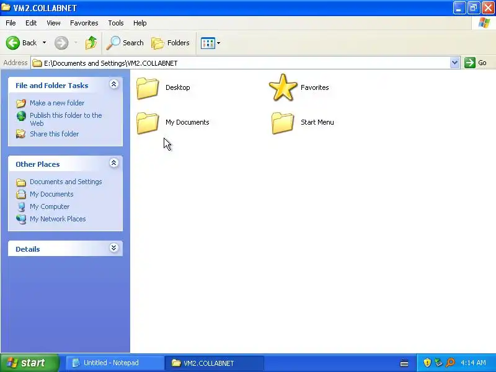Click the Desktop folder name label

[178, 87]
